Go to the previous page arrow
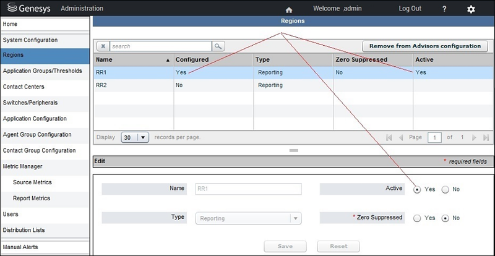The width and height of the screenshot is (495, 256). pos(401,138)
